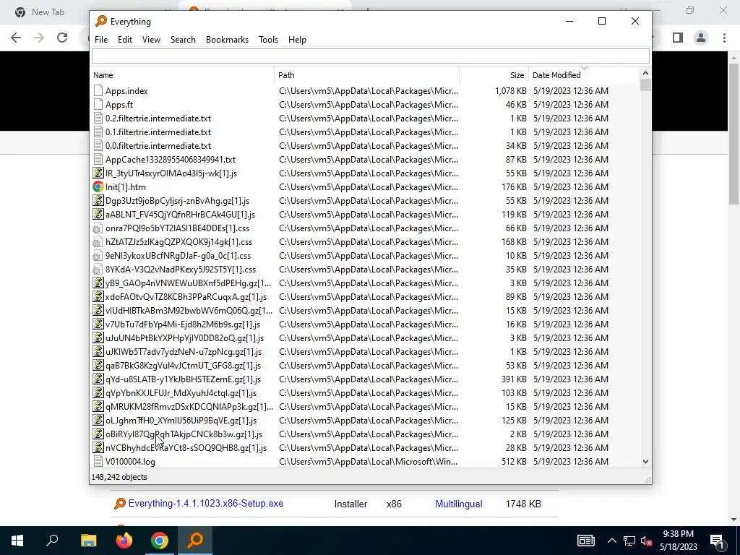
Task: Switch to Chrome New Tab tab
Action: pyautogui.click(x=47, y=12)
